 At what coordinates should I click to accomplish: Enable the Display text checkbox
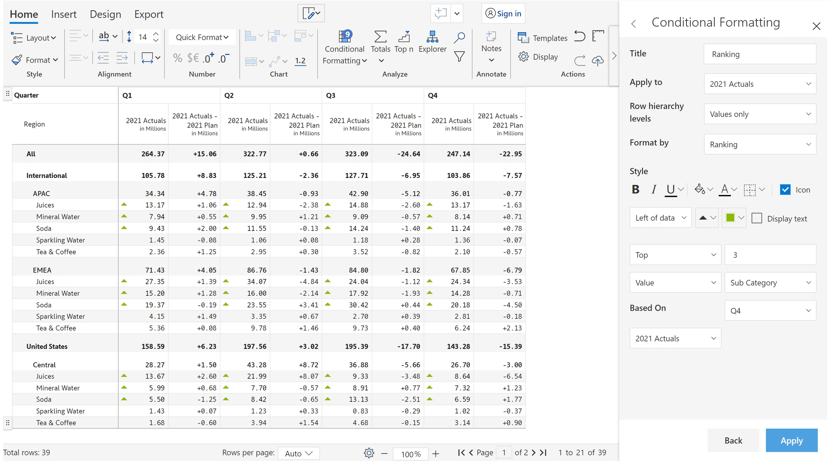point(757,218)
